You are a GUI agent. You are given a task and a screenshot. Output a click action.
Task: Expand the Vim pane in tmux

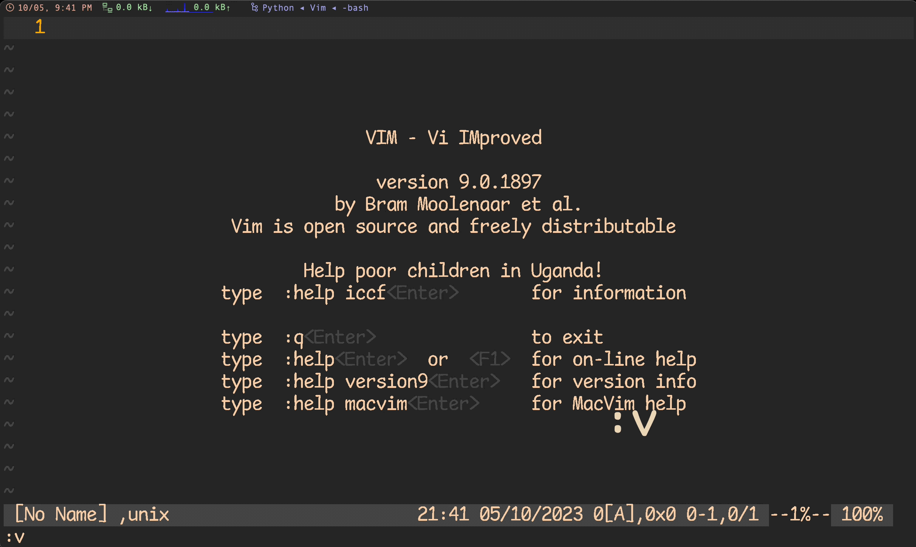(x=319, y=7)
